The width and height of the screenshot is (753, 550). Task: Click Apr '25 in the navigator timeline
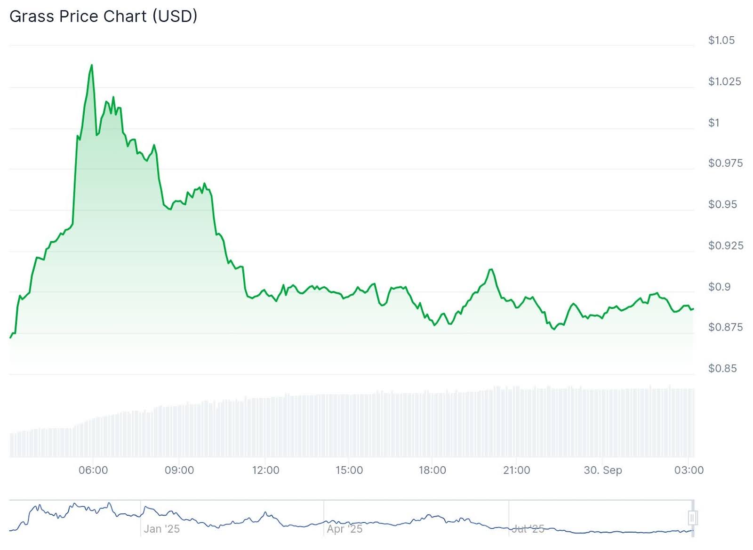coord(345,529)
